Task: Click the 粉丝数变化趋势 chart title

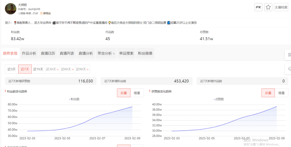Action: (17, 91)
